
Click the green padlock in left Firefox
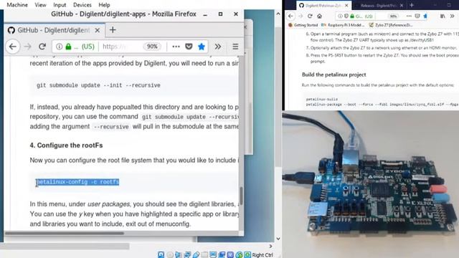click(x=68, y=47)
